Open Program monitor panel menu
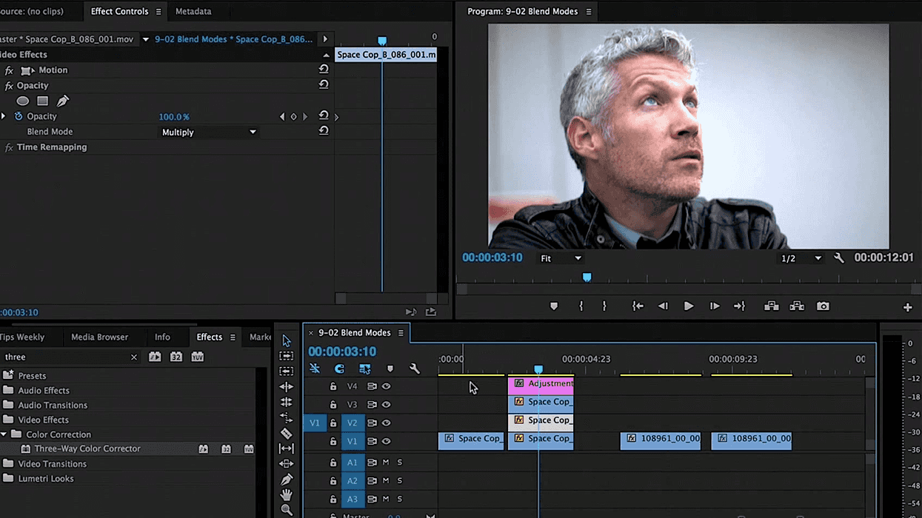 (x=589, y=12)
